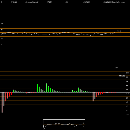Click the SI MunafaSutraR header text
The height and width of the screenshot is (130, 130).
point(32,2)
